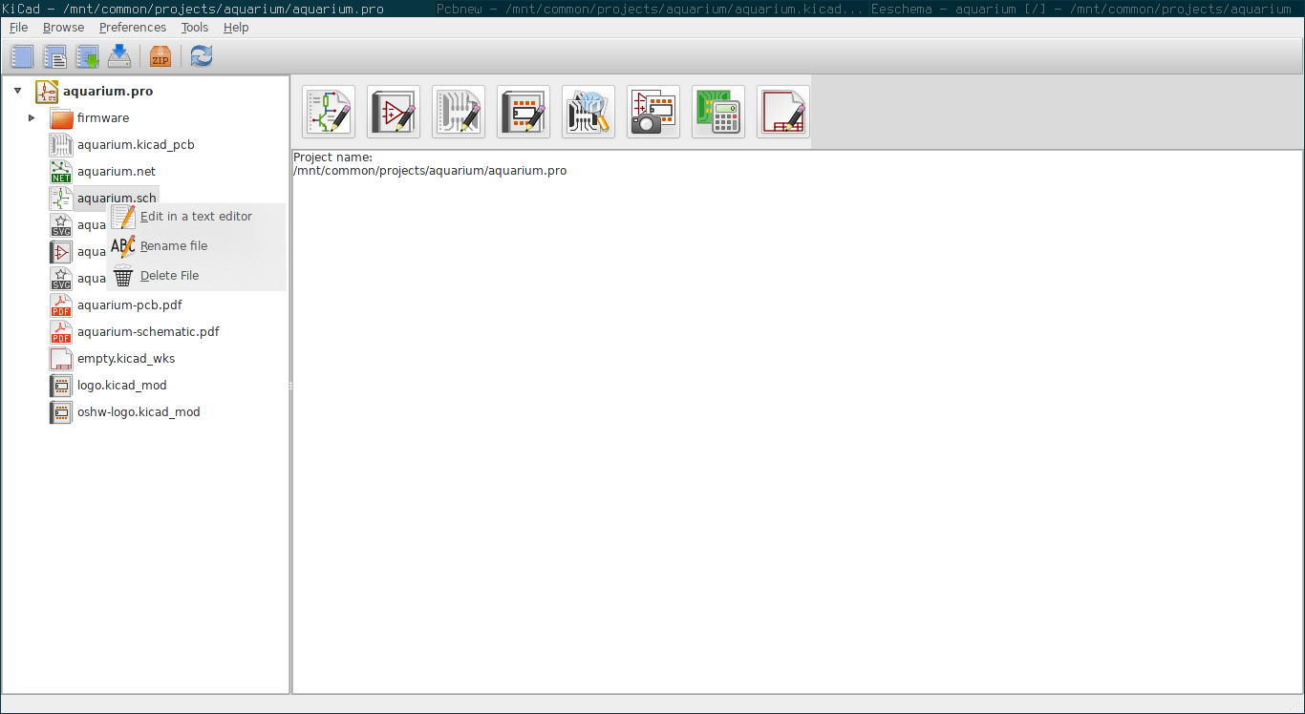Select Rename file from context menu

tap(173, 246)
